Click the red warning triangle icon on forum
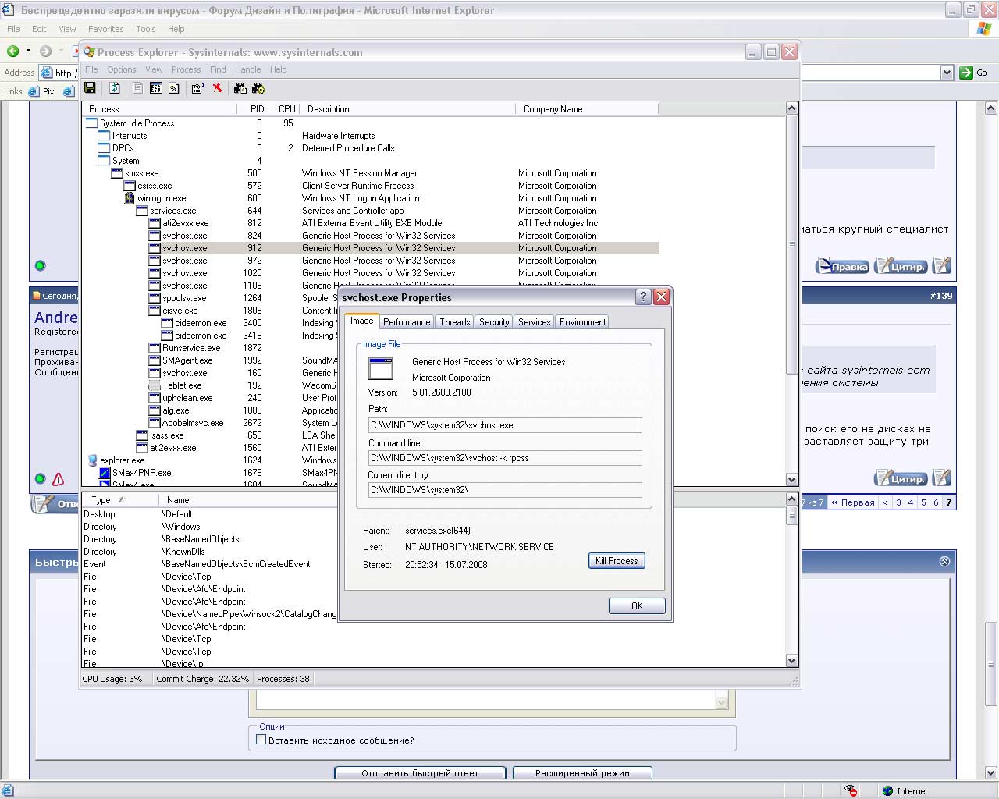999x799 pixels. (58, 479)
